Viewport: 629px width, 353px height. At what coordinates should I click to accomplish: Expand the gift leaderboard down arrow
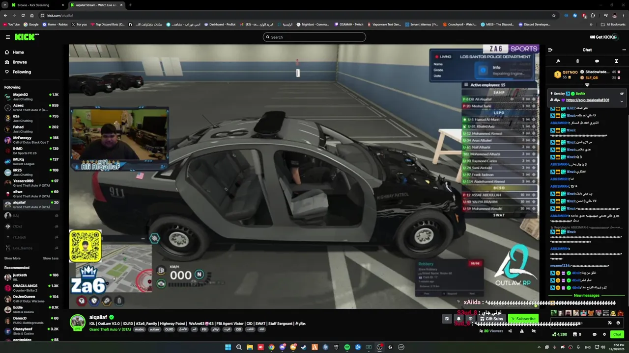click(587, 85)
